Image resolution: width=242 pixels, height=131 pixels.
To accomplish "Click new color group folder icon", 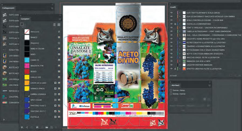I will (x=47, y=128).
